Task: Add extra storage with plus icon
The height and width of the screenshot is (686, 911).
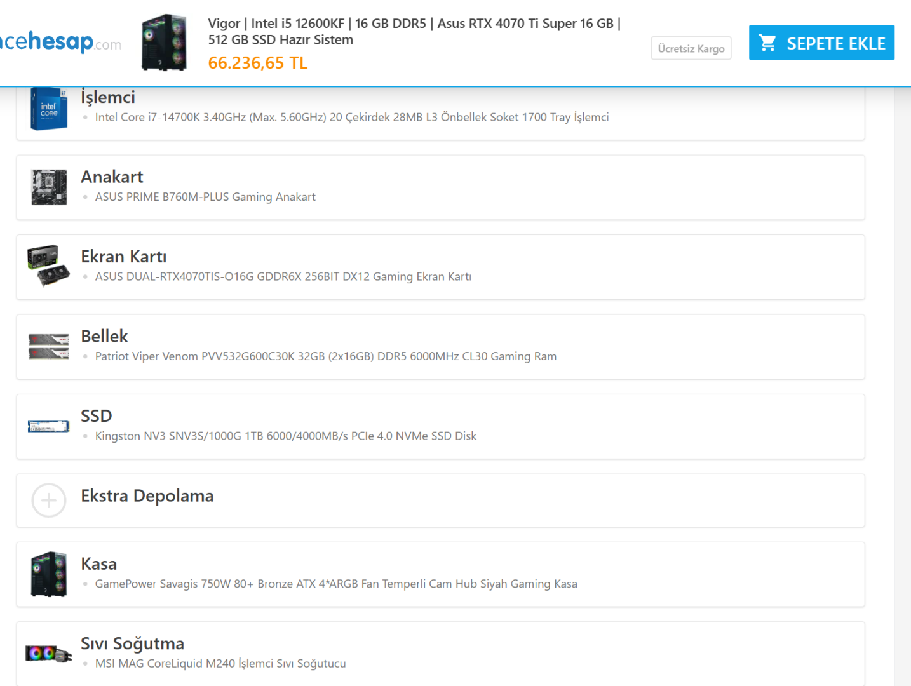Action: (x=49, y=501)
